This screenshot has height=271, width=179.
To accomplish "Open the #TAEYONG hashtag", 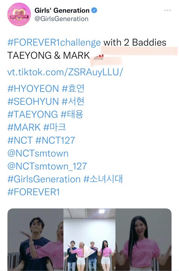I will 32,114.
